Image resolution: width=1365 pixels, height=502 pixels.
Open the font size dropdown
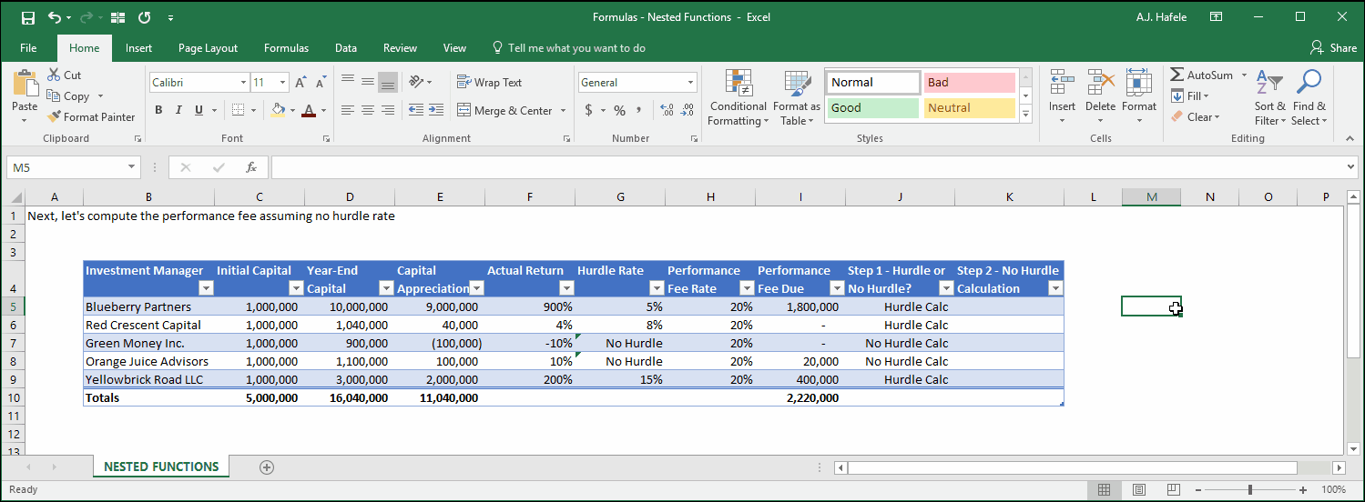click(x=284, y=83)
